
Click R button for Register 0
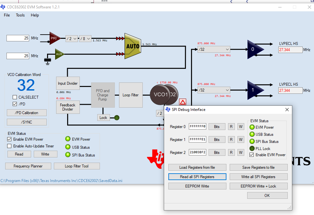pyautogui.click(x=231, y=126)
